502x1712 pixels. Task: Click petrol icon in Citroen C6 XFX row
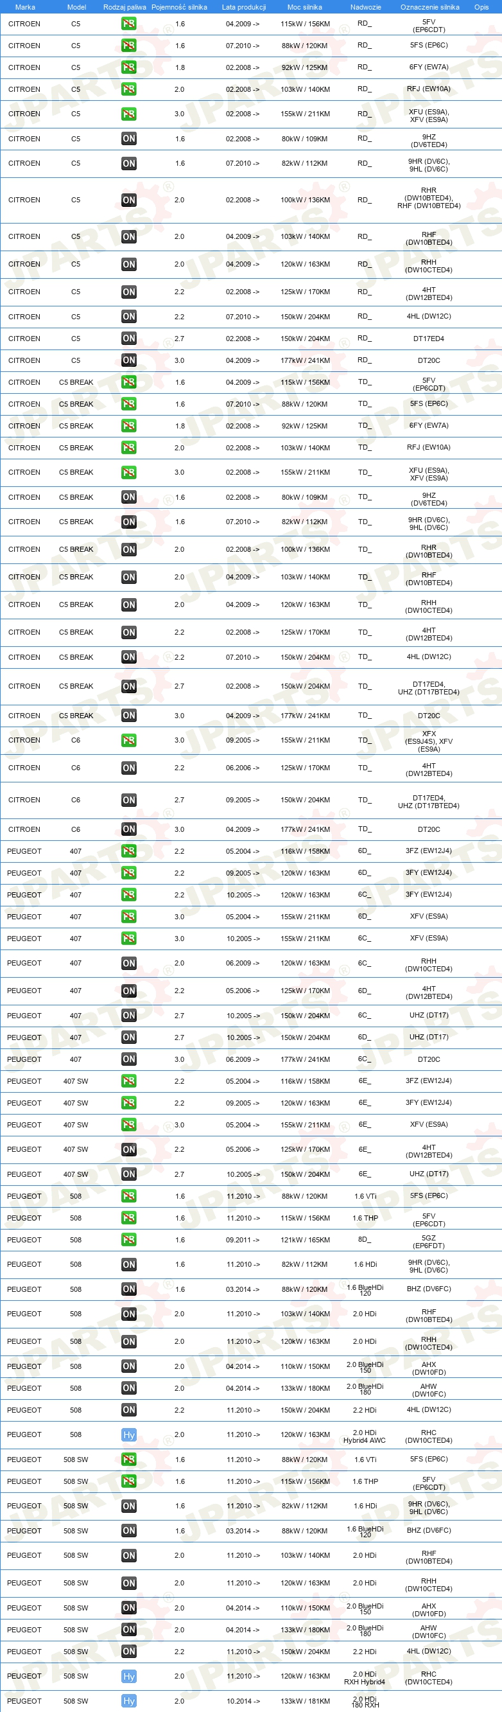click(x=129, y=740)
